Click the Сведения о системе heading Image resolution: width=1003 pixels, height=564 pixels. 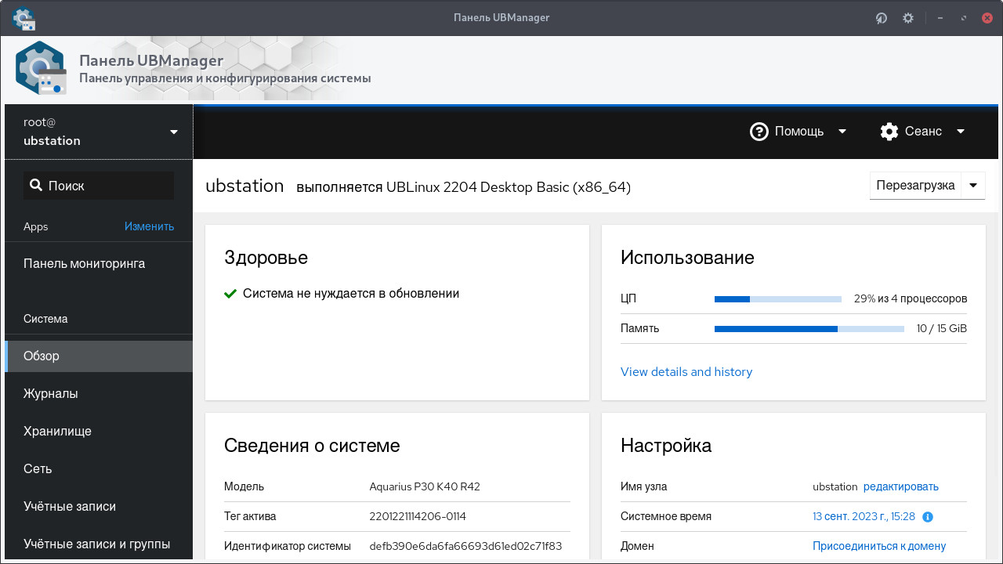coord(312,446)
